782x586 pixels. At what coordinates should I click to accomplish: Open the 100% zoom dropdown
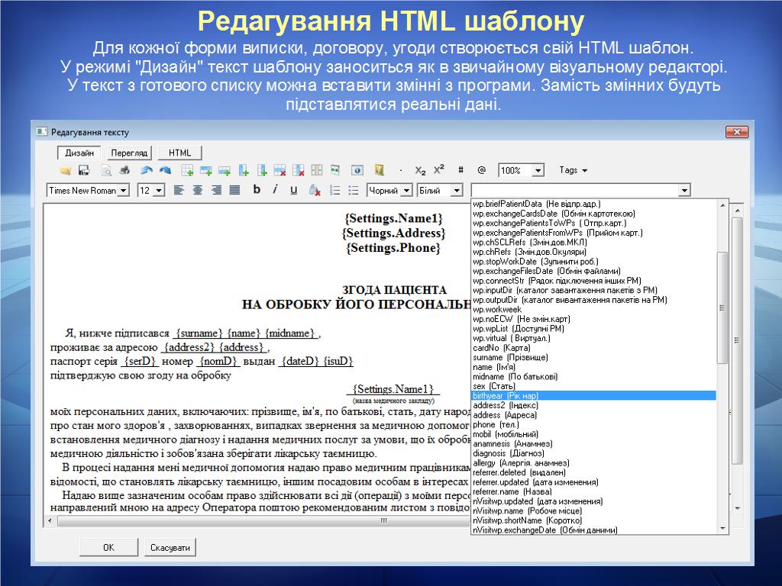pos(538,171)
